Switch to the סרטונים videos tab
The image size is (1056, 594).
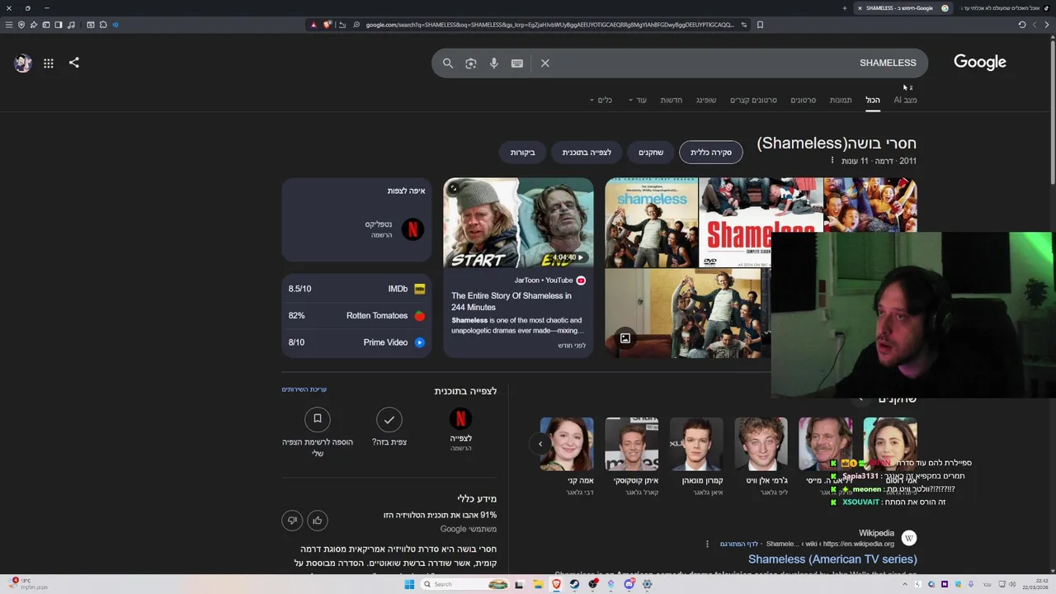tap(804, 100)
